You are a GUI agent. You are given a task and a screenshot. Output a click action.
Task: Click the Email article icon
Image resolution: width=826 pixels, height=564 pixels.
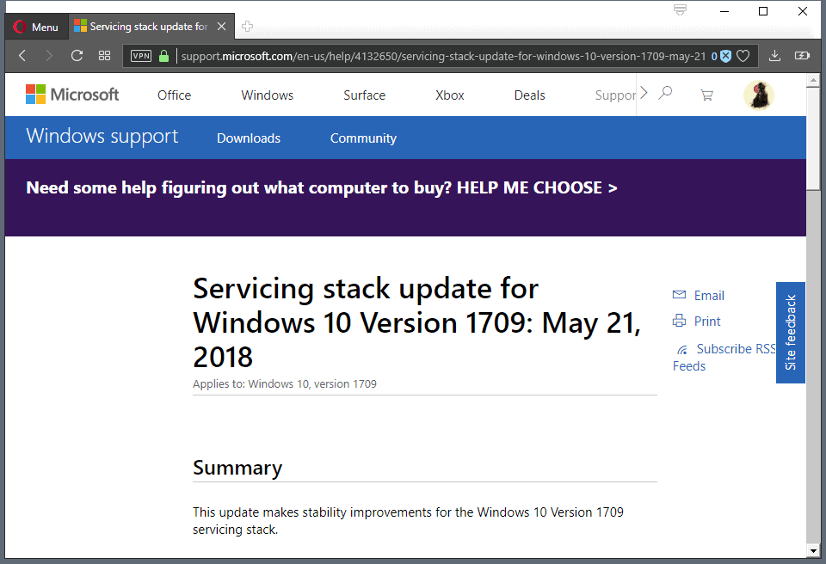coord(679,295)
